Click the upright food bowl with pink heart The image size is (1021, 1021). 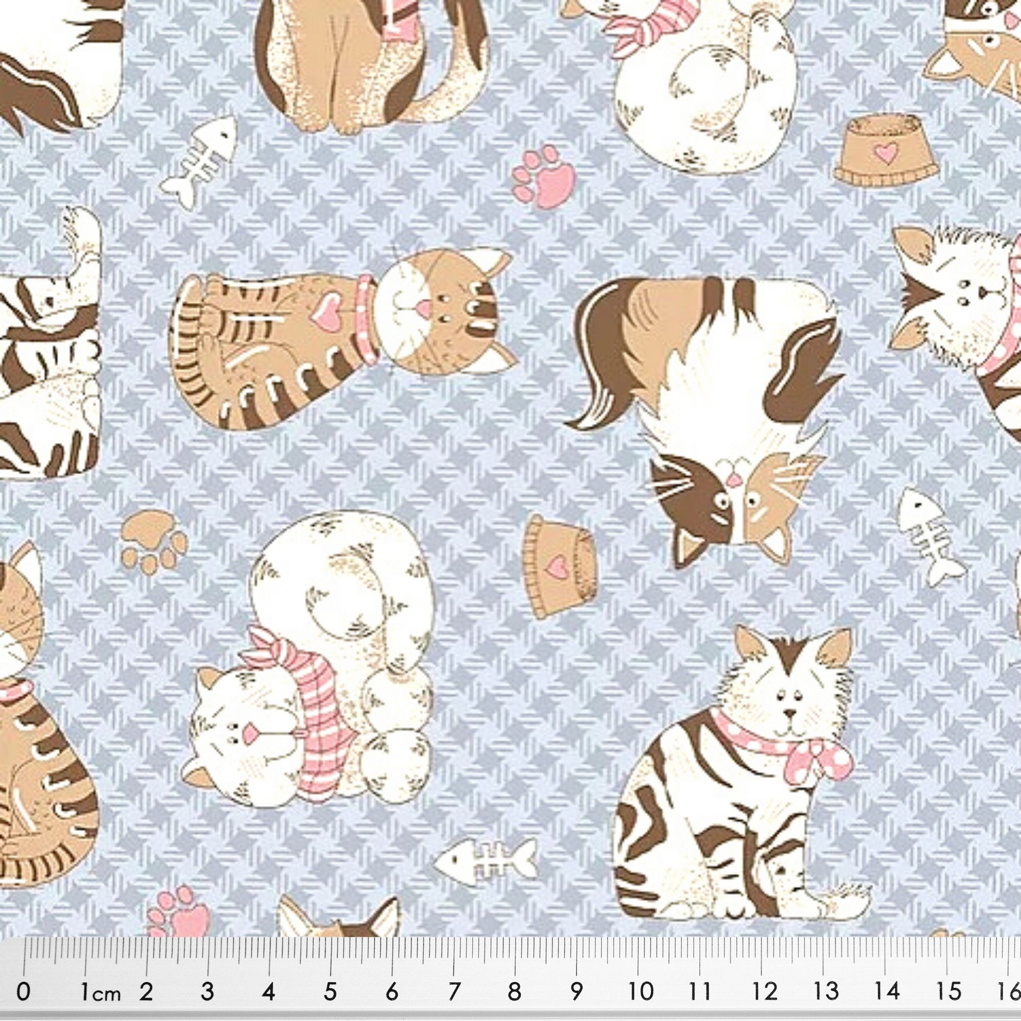point(886,151)
